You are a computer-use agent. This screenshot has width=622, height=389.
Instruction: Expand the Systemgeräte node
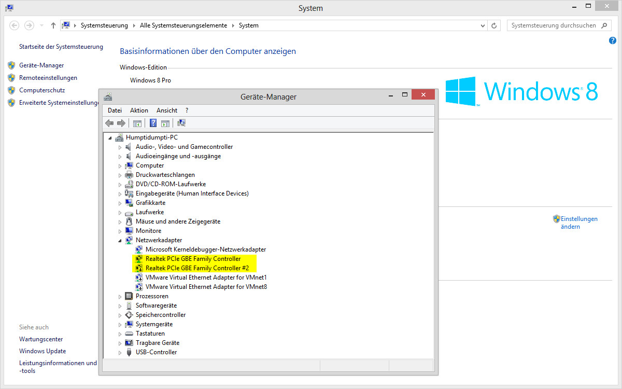pos(120,324)
